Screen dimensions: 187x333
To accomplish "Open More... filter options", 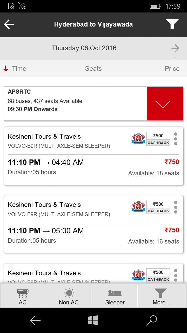I will 161,297.
